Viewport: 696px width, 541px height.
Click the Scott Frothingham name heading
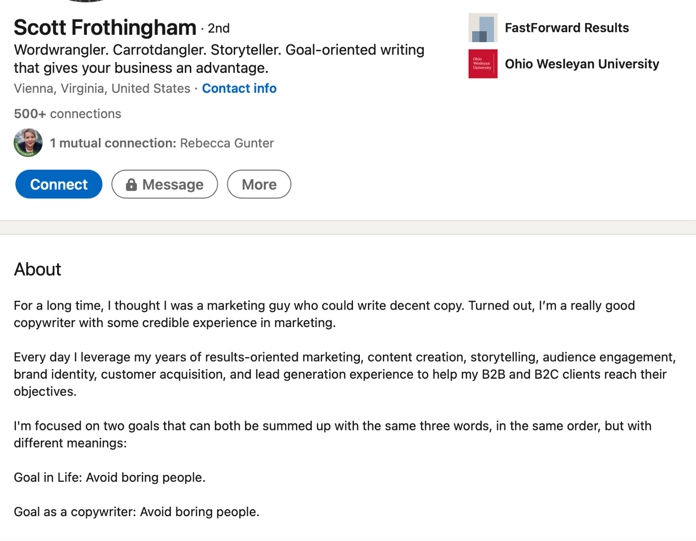point(105,27)
